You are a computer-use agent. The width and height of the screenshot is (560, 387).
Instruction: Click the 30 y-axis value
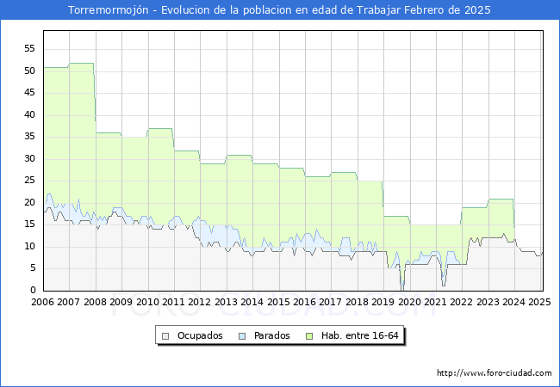pos(29,158)
